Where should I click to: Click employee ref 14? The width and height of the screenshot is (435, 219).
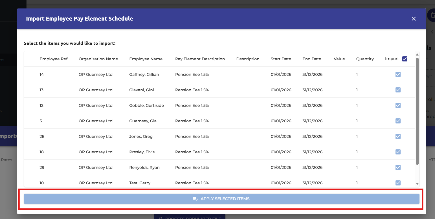(42, 74)
